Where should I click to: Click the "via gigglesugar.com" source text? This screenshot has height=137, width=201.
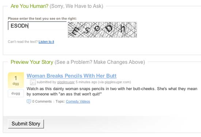[115, 82]
